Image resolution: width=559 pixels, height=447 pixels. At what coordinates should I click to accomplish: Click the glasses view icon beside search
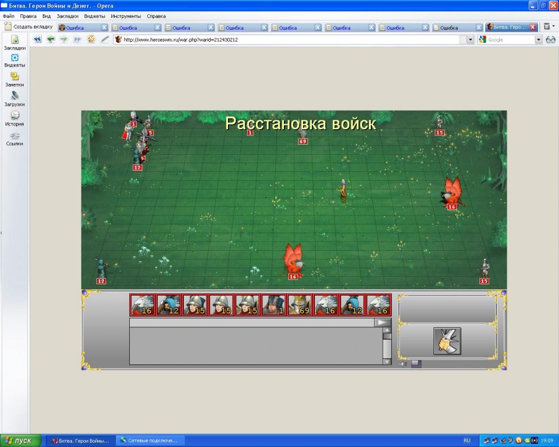pyautogui.click(x=551, y=40)
